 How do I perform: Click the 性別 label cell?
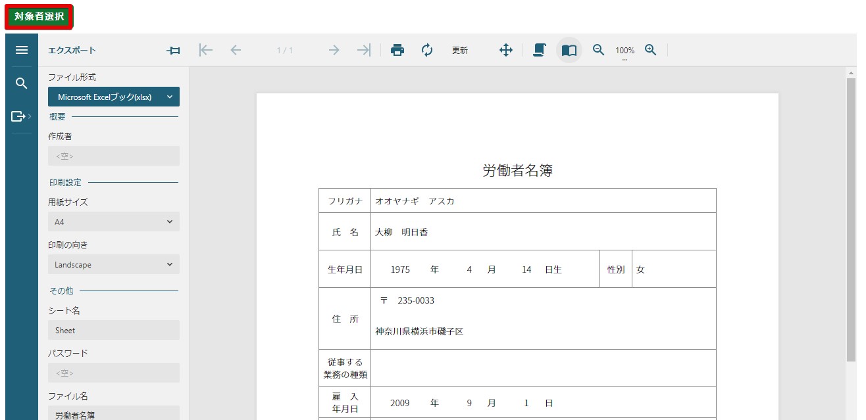click(616, 269)
